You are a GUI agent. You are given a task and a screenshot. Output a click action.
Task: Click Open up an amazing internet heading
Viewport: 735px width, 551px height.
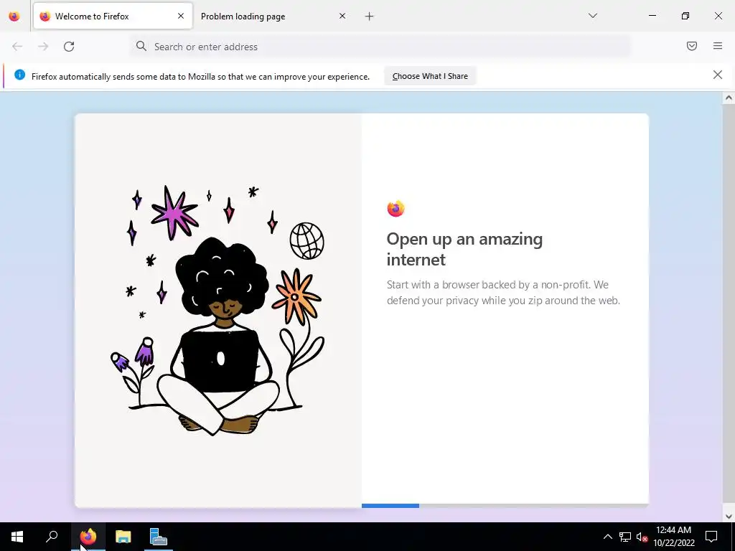click(464, 249)
